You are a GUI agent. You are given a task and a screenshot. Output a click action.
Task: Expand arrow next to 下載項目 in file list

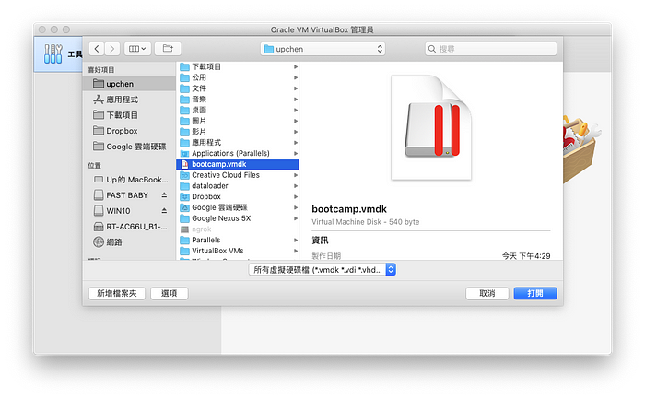[296, 66]
